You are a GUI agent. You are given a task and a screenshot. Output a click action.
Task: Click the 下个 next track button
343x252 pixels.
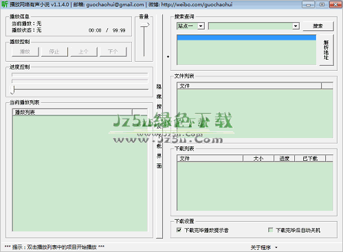113,51
